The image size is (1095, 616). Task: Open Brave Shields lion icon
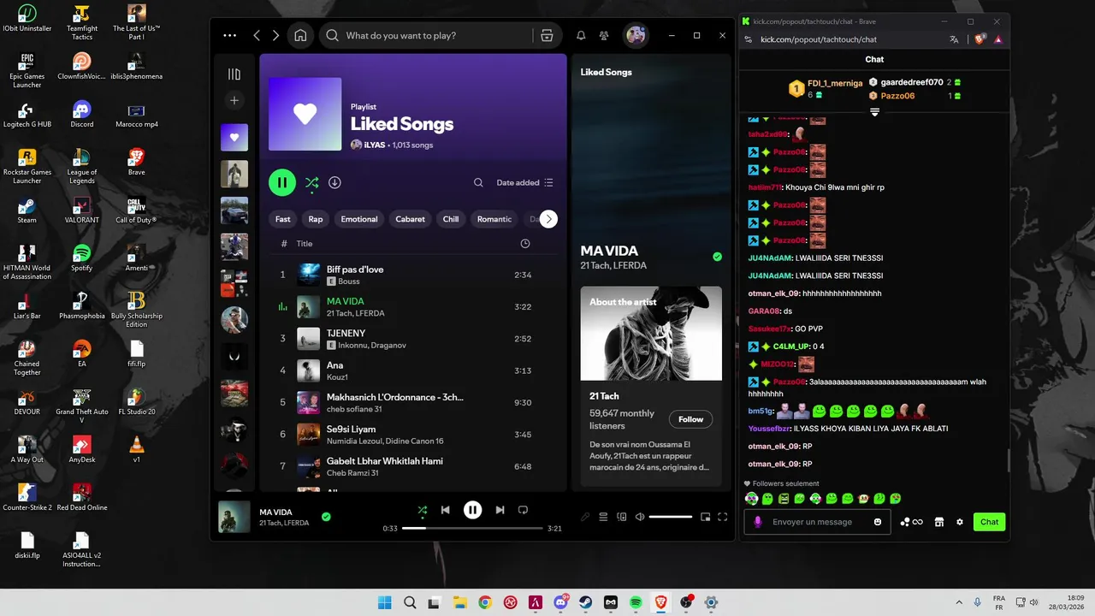(980, 39)
